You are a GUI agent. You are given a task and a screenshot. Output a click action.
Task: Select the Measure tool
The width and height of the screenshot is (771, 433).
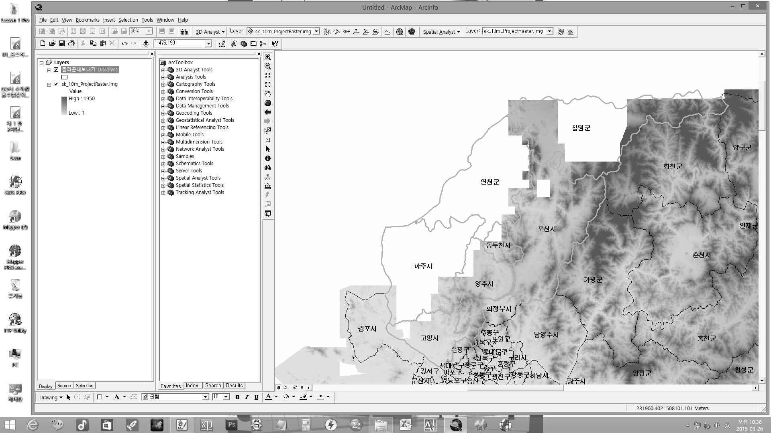[268, 186]
